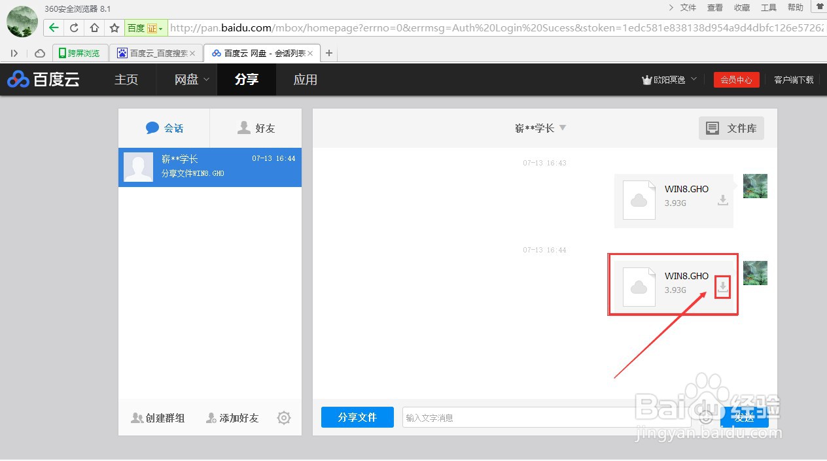
Task: Expand the 崭**学长 chat title dropdown
Action: pos(563,128)
